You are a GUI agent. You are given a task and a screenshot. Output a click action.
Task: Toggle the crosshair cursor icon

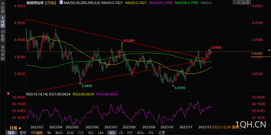click(x=235, y=2)
